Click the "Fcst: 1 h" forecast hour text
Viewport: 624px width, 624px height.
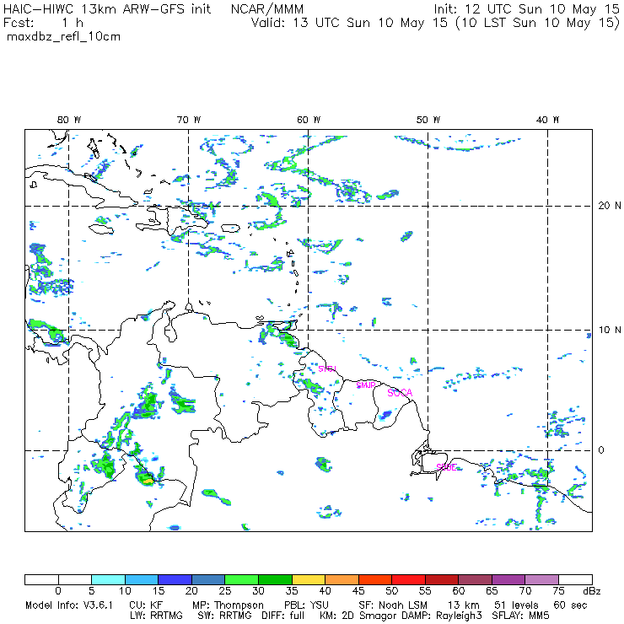43,23
